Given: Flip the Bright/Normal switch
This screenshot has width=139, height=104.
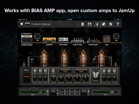Looking at the screenshot, I should pos(53,71).
